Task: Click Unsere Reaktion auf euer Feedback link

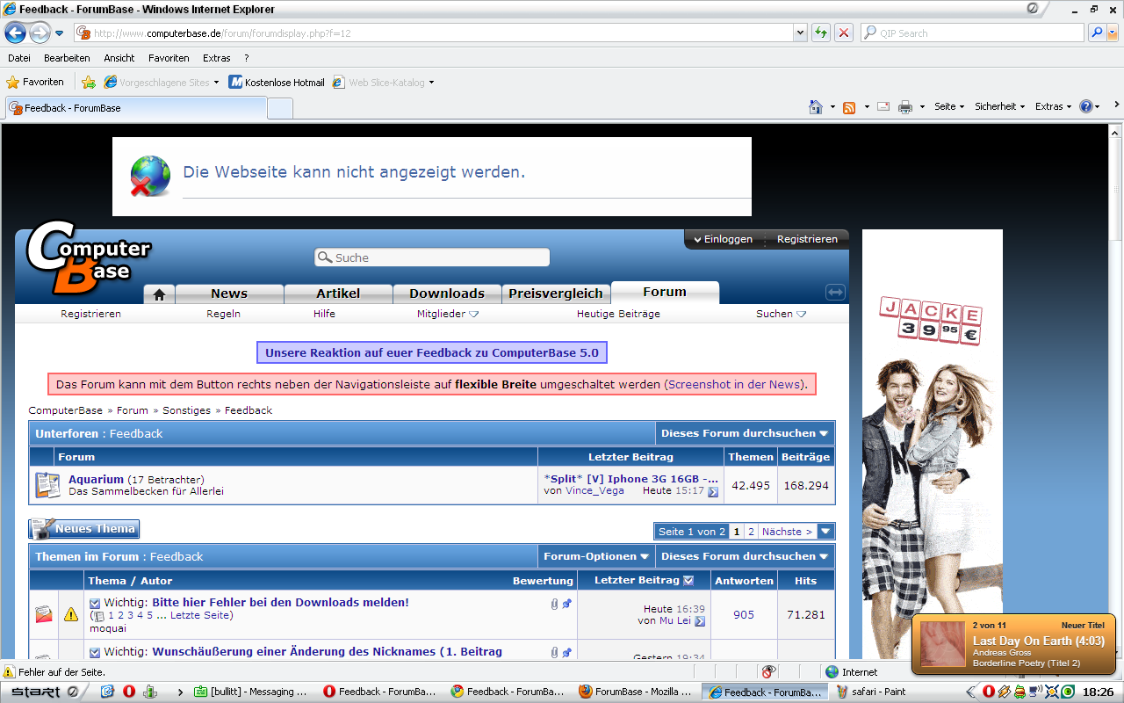Action: 432,353
